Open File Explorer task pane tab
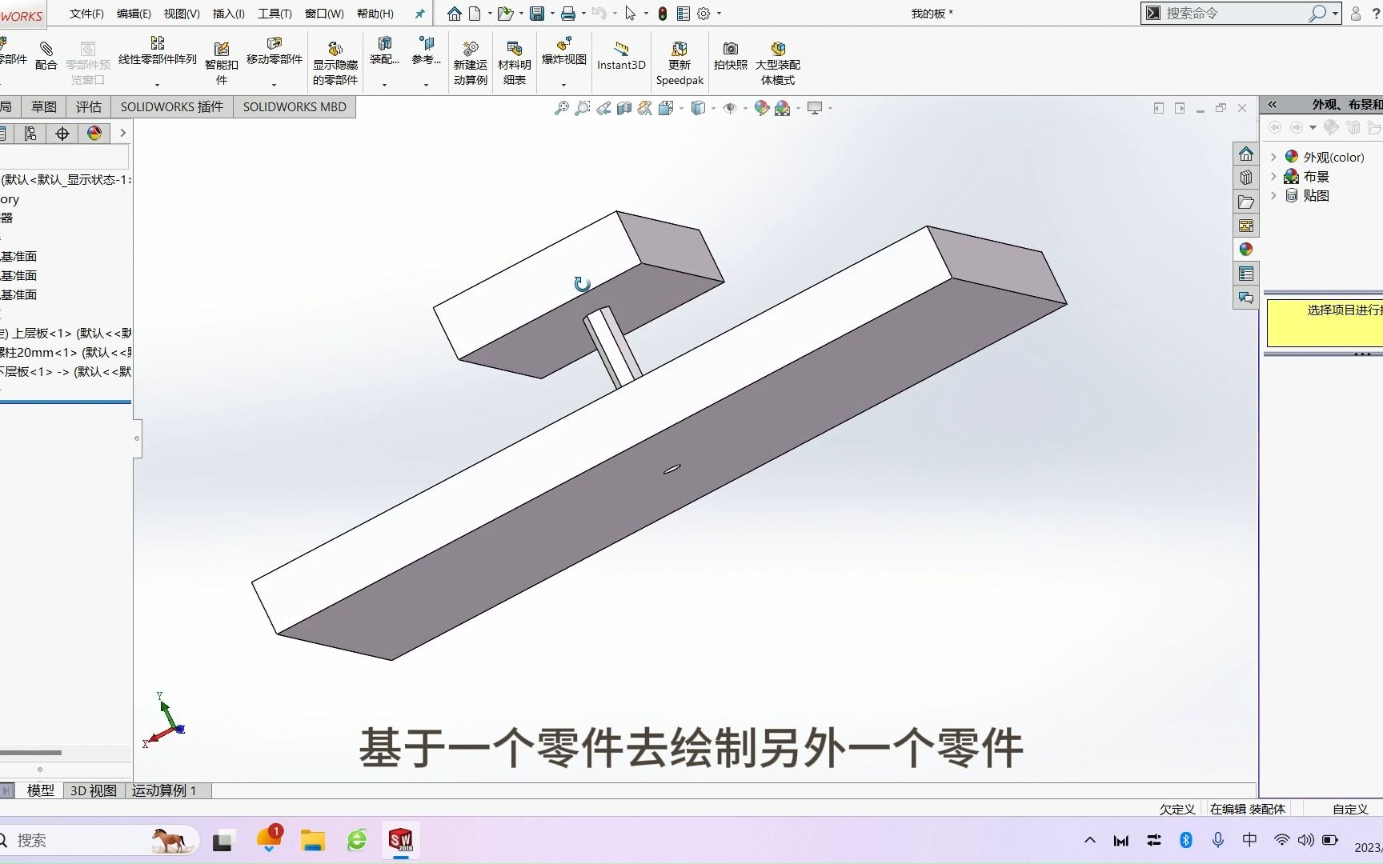The image size is (1383, 864). click(x=1246, y=202)
